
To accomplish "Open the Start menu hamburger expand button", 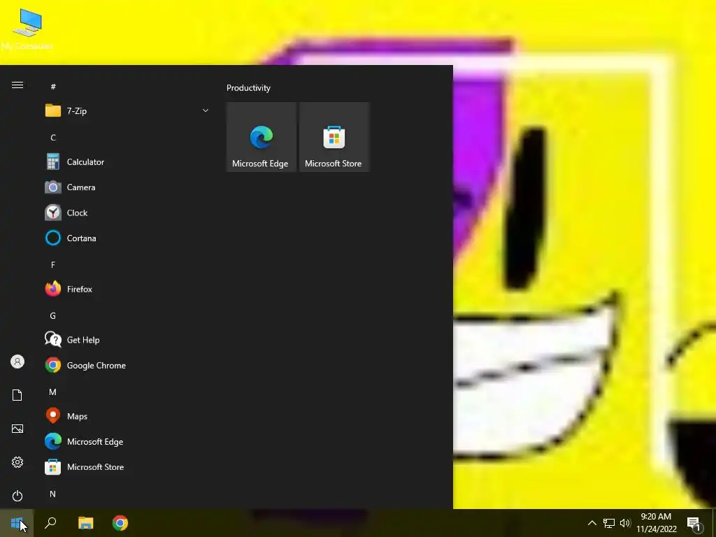I will tap(17, 85).
